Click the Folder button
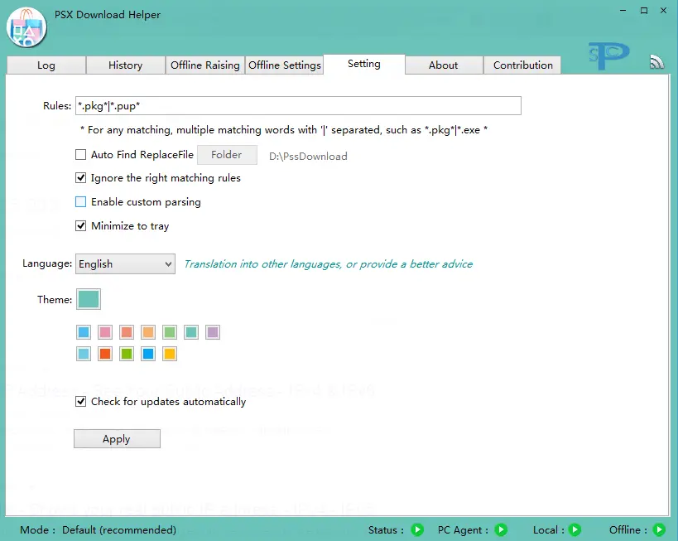 226,155
